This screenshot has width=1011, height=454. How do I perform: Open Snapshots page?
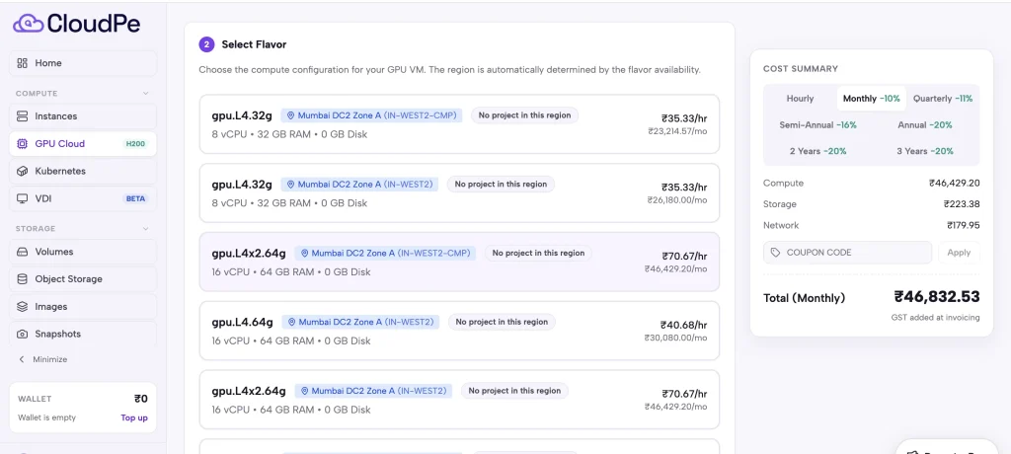[83, 334]
